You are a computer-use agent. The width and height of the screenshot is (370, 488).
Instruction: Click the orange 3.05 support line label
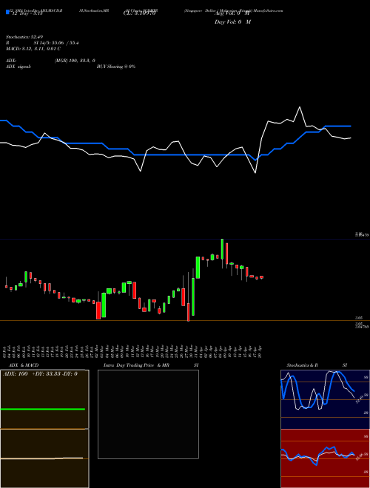tap(359, 318)
